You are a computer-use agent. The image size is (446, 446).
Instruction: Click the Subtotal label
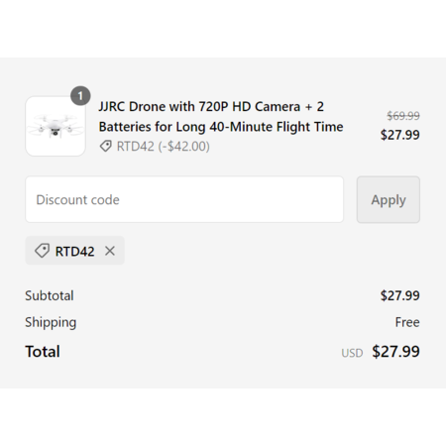click(50, 295)
